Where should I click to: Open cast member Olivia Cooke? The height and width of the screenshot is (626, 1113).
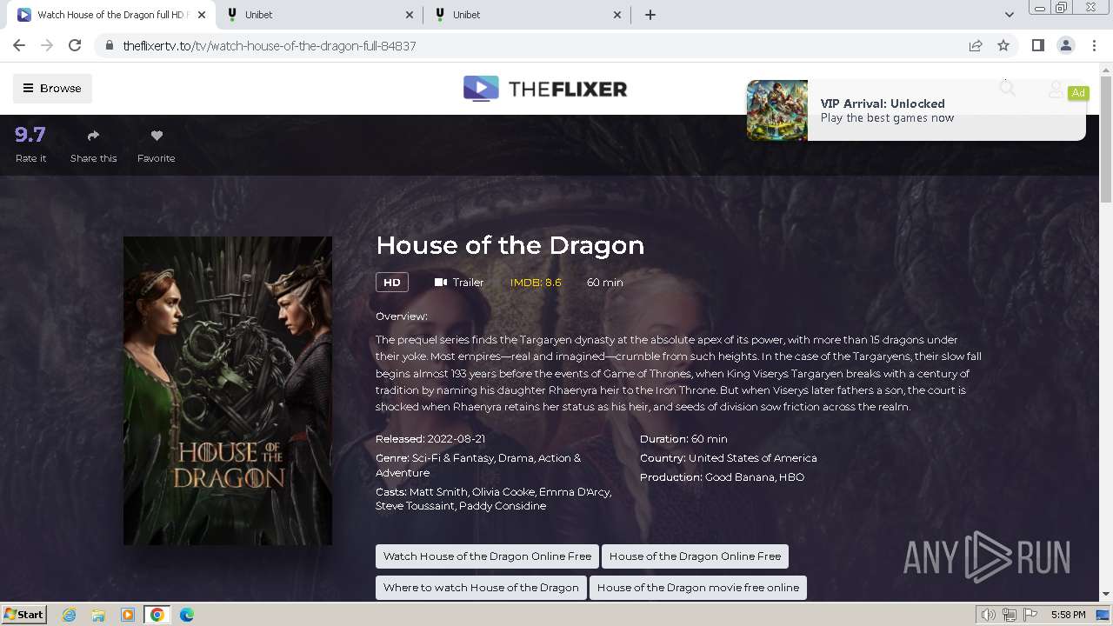[x=502, y=491]
